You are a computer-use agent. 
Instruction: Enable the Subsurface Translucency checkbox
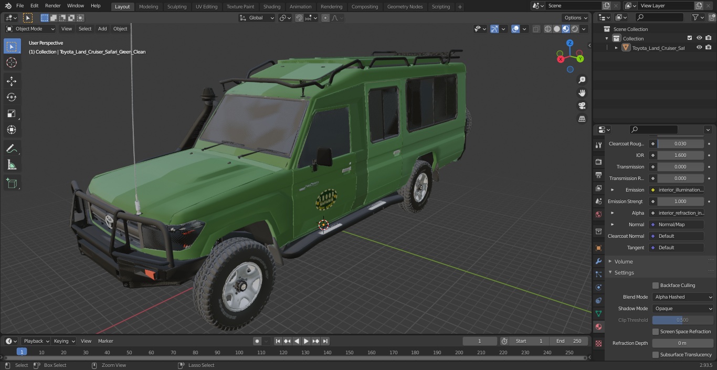point(656,355)
